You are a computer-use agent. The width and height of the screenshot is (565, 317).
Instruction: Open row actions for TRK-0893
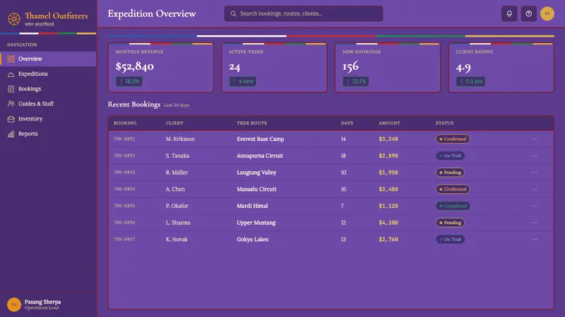(x=535, y=173)
